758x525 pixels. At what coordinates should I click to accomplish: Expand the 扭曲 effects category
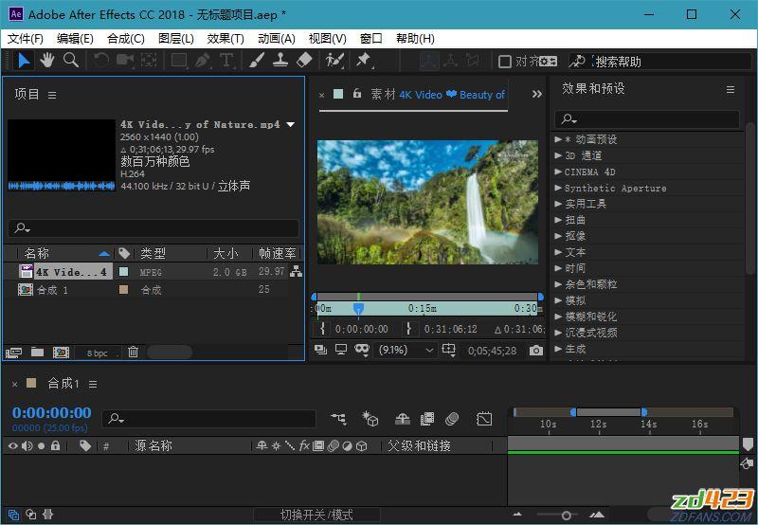(558, 220)
